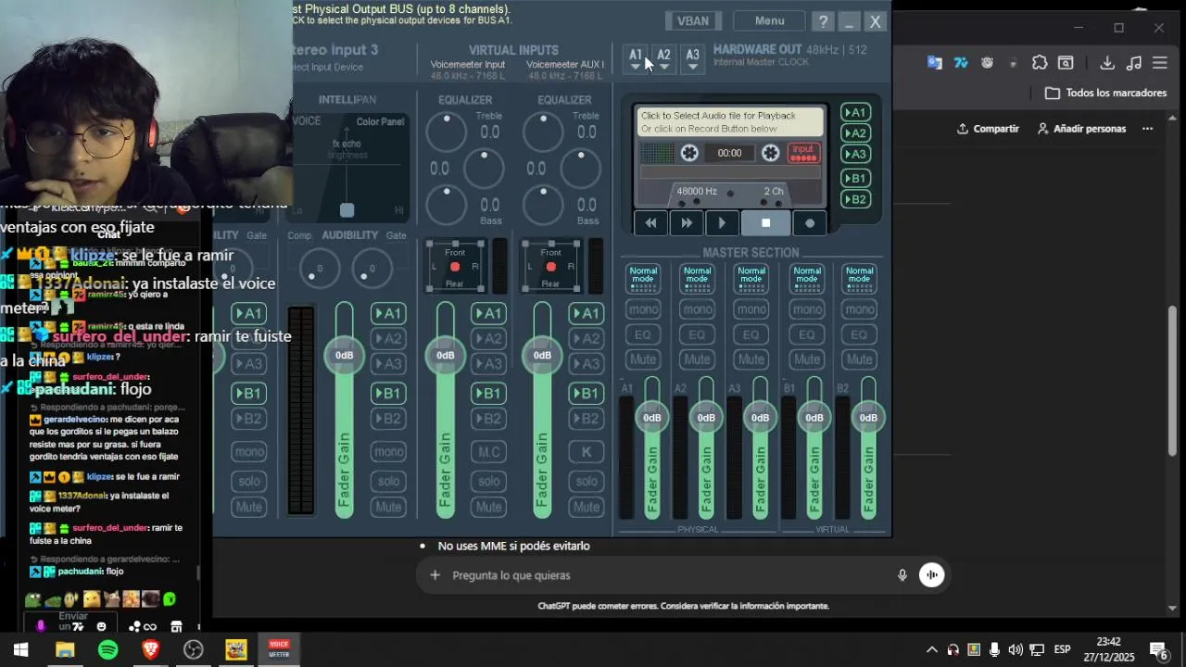Screen dimensions: 1186x667
Task: Click Voicemeeter AUX strip fader gain knob
Action: point(543,355)
